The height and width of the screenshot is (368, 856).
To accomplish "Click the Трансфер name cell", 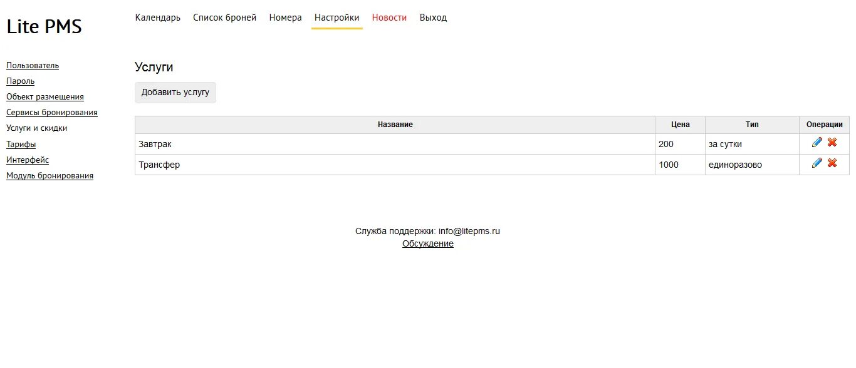I will pos(395,165).
